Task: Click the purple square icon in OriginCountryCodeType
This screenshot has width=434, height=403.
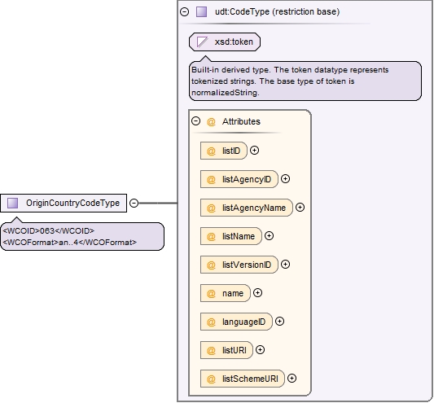Action: point(12,203)
